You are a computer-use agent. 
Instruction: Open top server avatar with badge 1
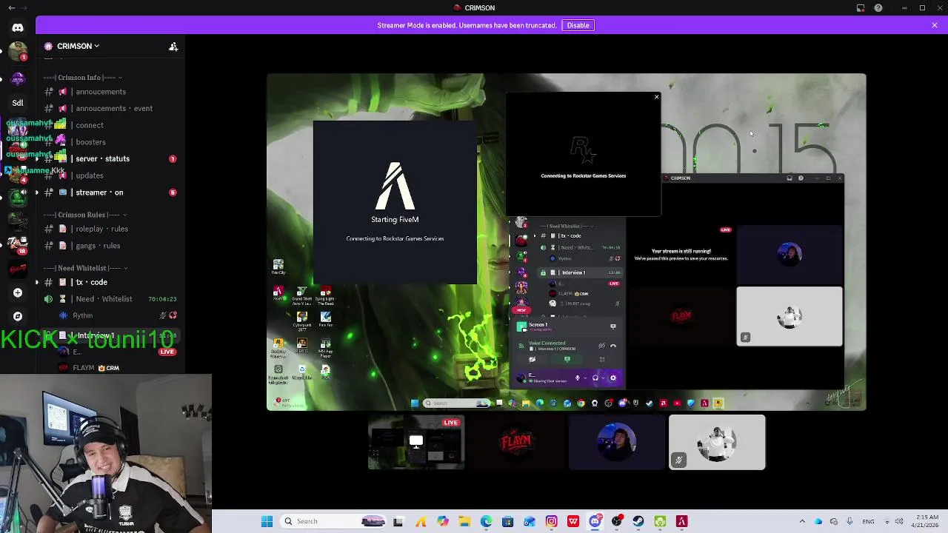(x=18, y=53)
